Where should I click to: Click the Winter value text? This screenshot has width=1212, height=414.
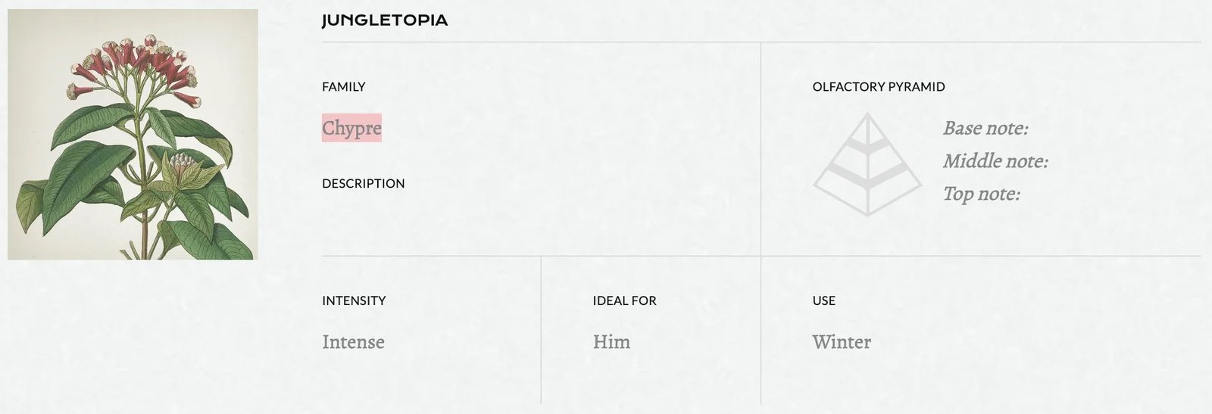842,342
